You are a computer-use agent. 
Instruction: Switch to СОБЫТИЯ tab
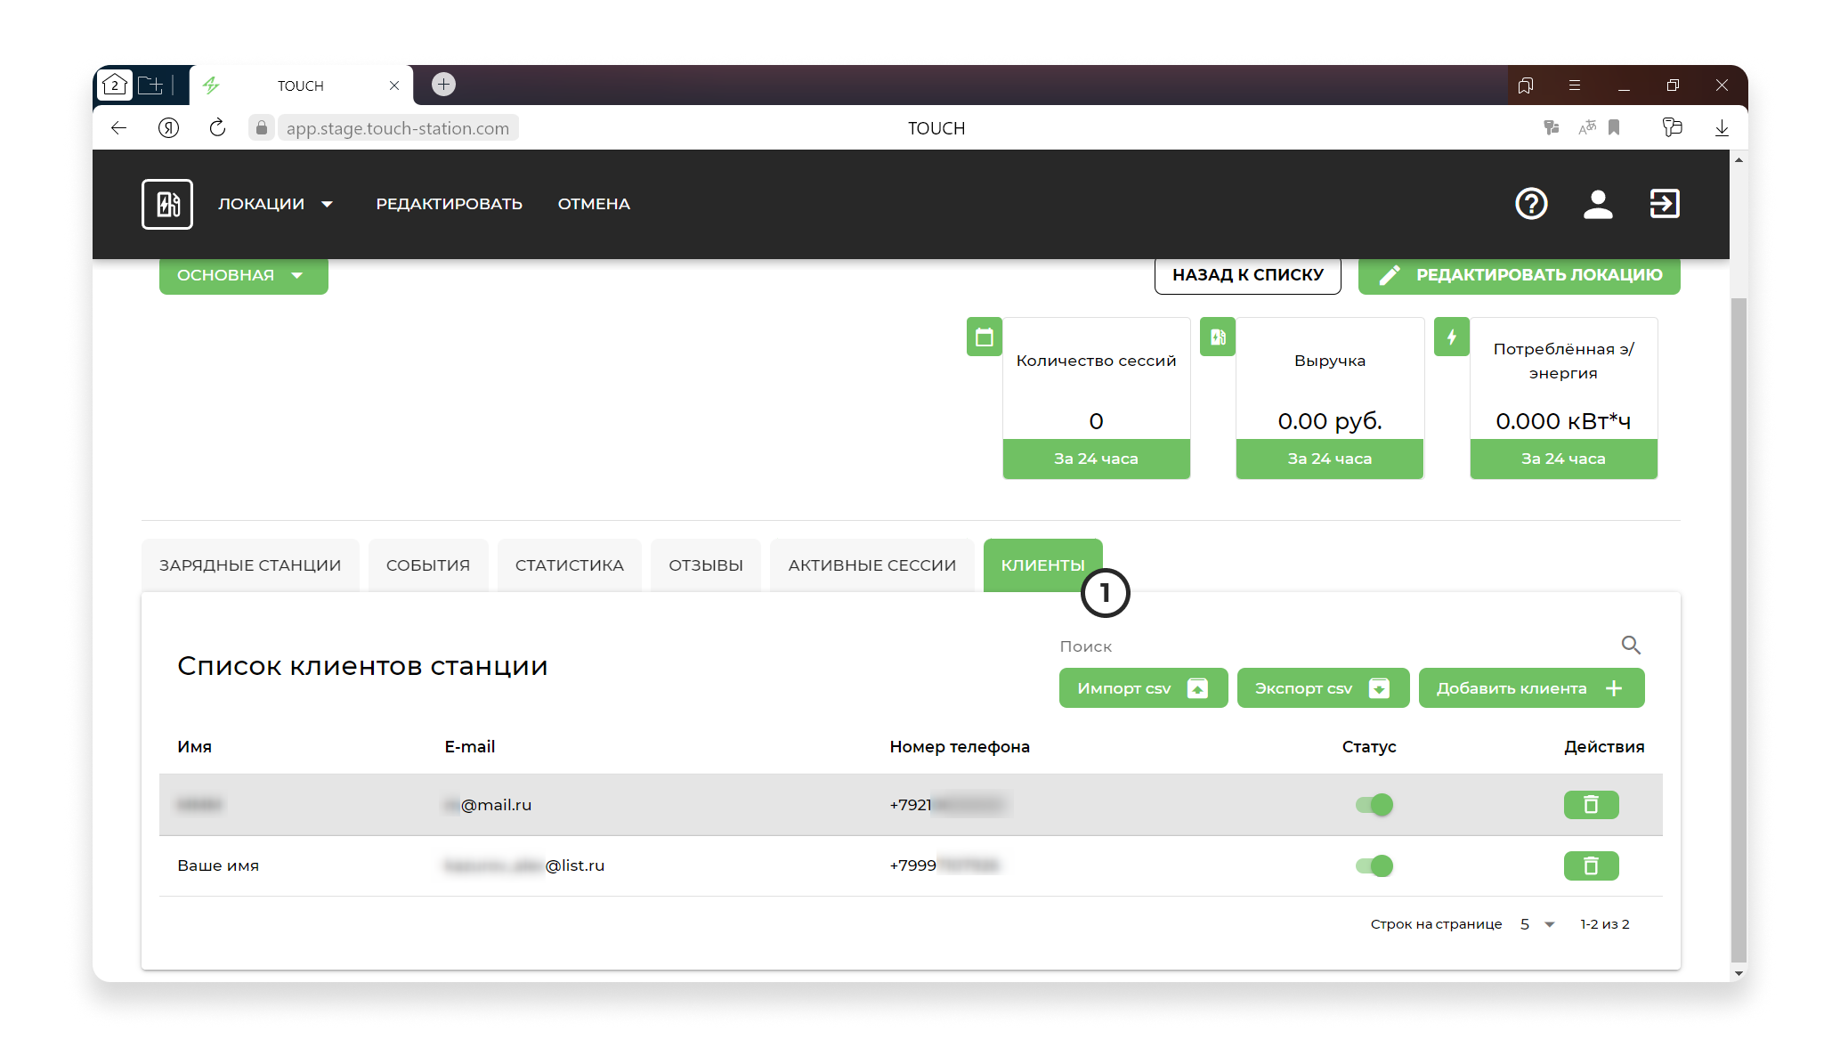pyautogui.click(x=428, y=565)
